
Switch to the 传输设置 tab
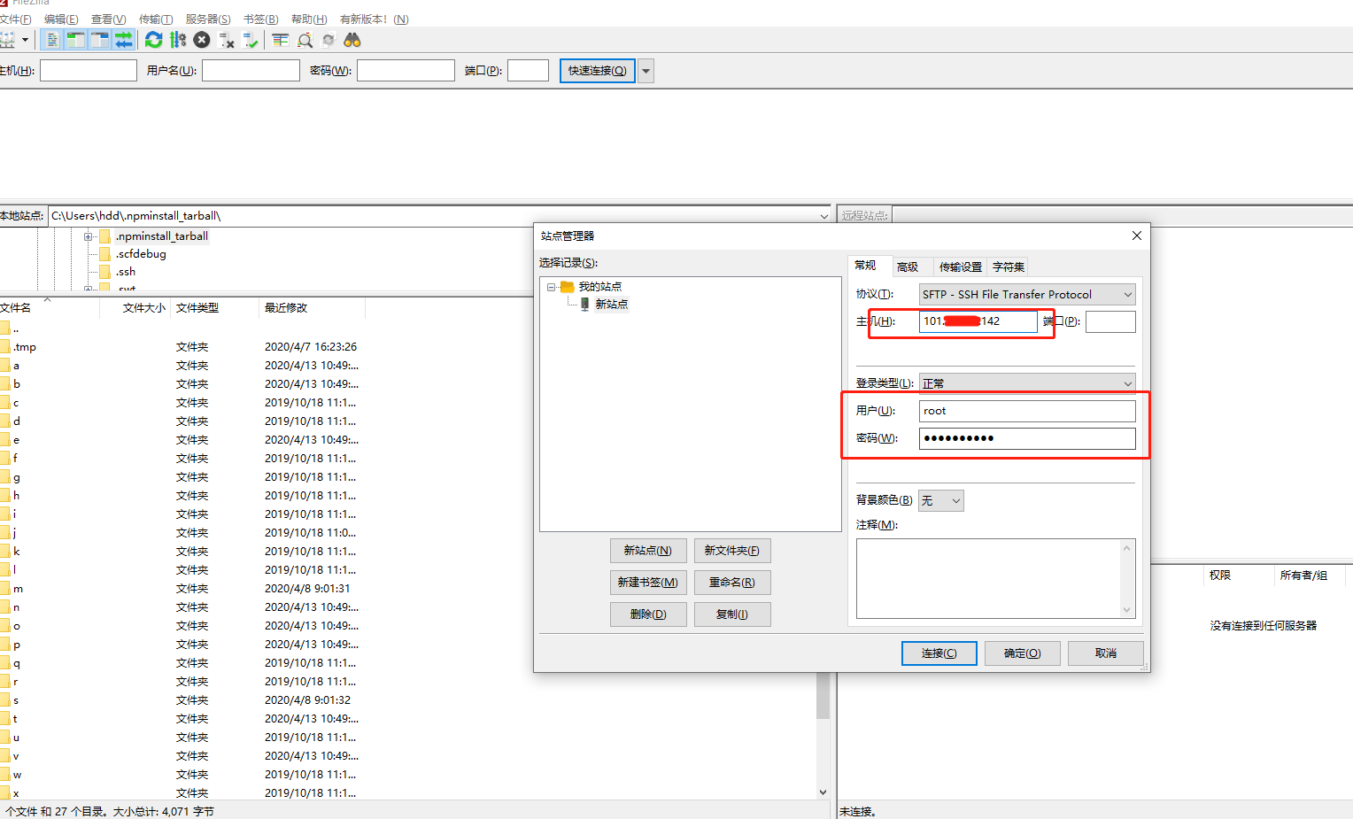[x=961, y=267]
